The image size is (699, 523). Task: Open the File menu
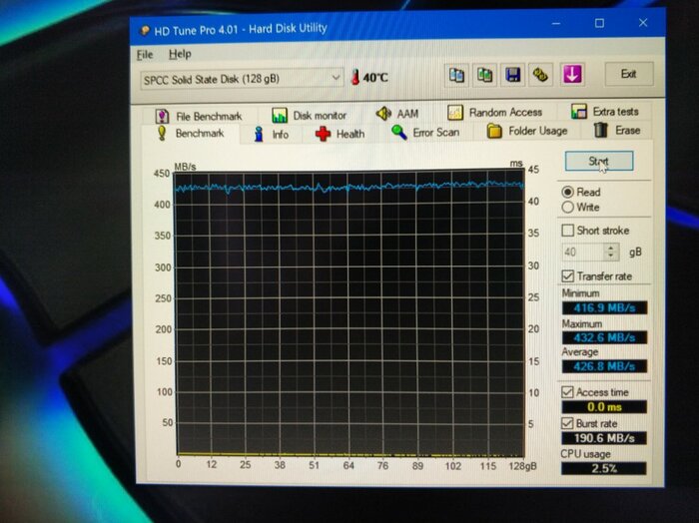click(145, 55)
